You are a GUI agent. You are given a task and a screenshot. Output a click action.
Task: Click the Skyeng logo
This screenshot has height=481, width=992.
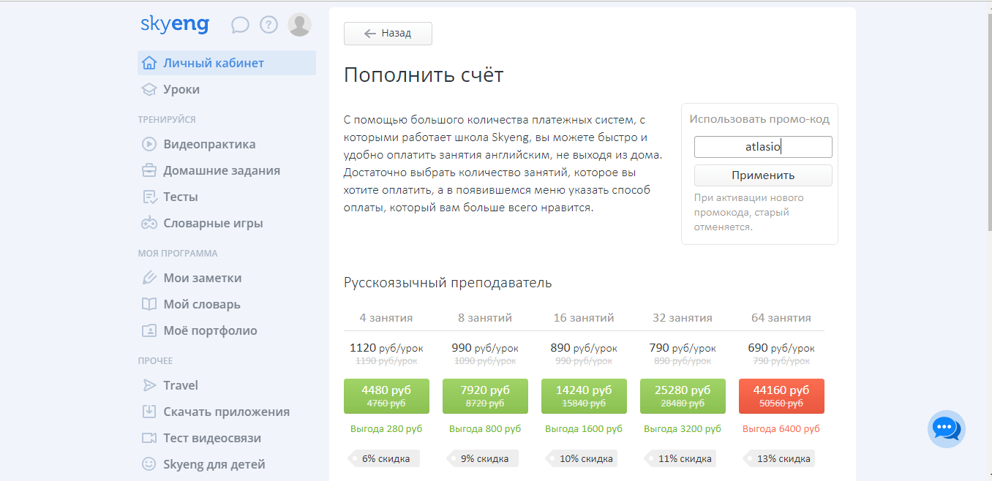pyautogui.click(x=175, y=25)
